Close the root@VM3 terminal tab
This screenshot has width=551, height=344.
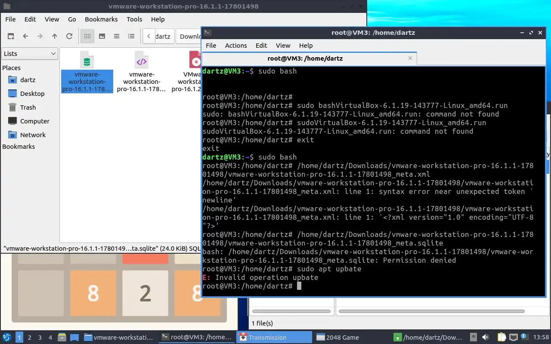410,58
